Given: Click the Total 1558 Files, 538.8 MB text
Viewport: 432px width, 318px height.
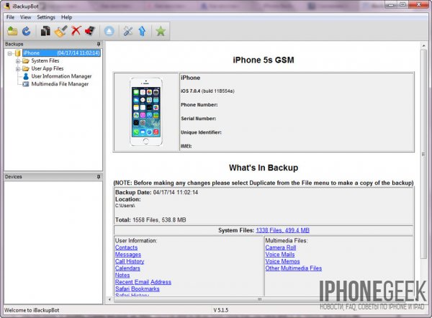Looking at the screenshot, I should [x=150, y=219].
